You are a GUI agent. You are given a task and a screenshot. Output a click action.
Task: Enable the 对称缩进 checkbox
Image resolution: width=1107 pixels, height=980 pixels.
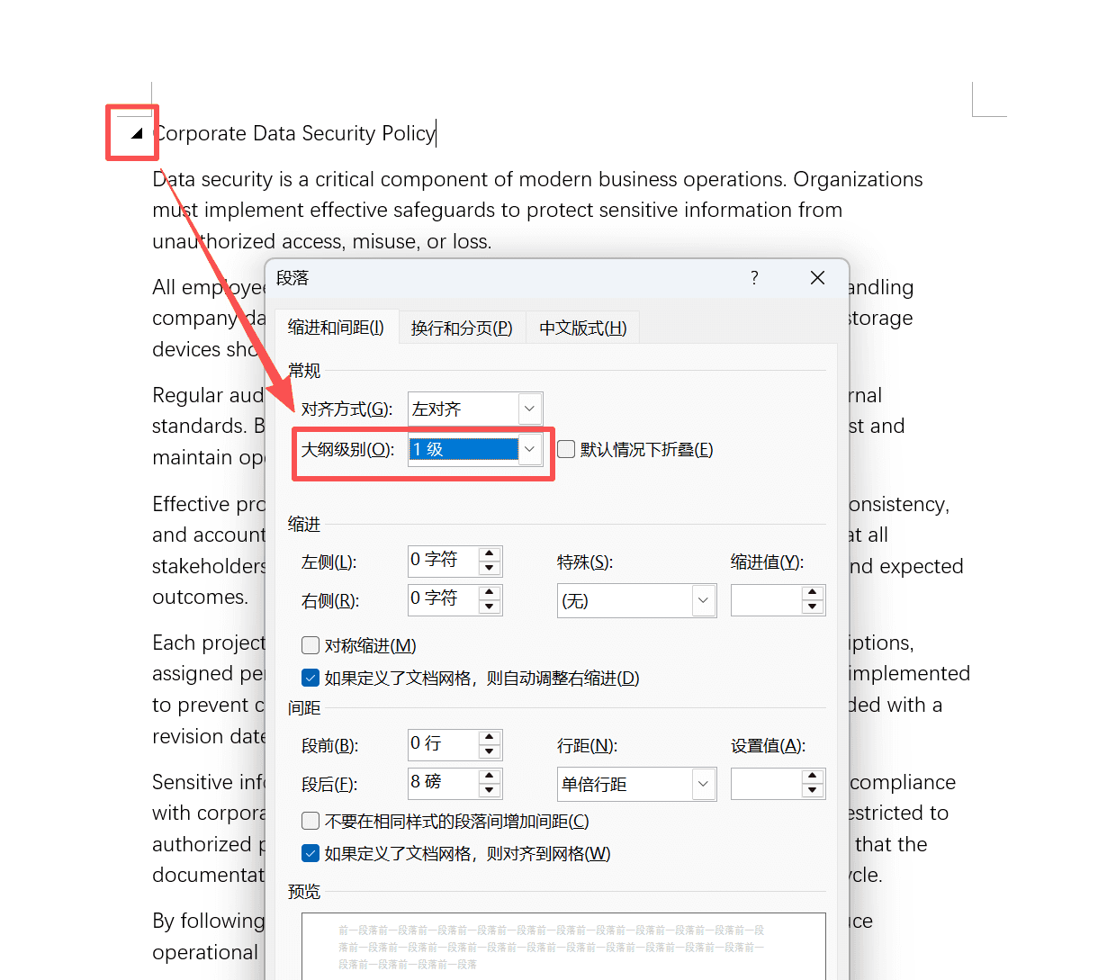pos(310,645)
